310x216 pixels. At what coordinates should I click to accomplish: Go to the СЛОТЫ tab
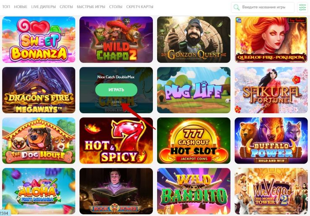coord(66,7)
